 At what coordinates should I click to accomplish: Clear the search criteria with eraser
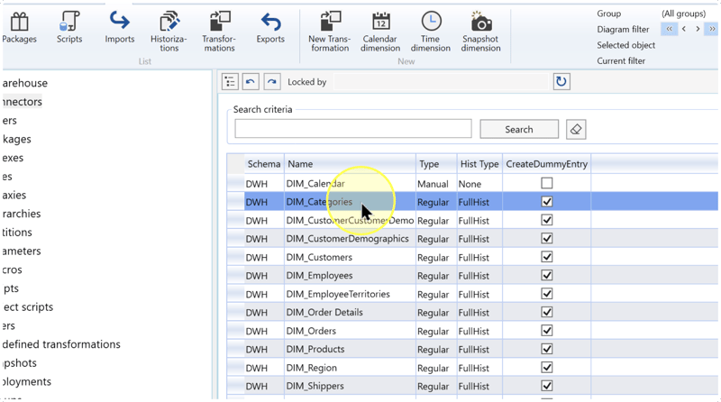pos(576,130)
